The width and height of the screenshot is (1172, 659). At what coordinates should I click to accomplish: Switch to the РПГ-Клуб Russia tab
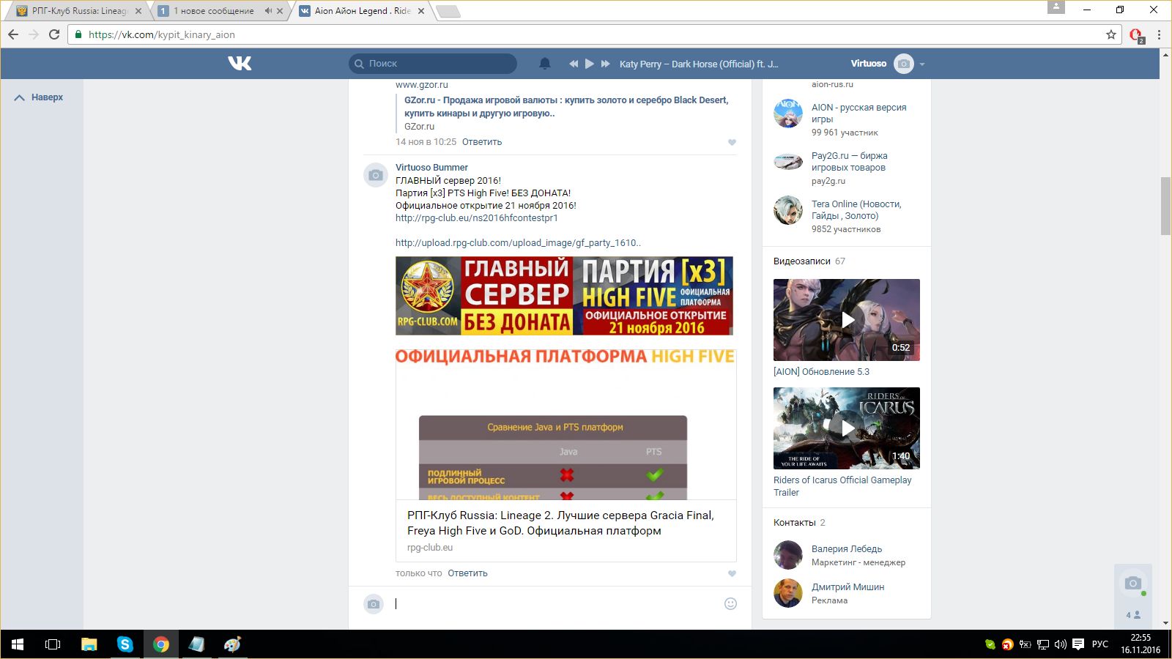point(72,11)
